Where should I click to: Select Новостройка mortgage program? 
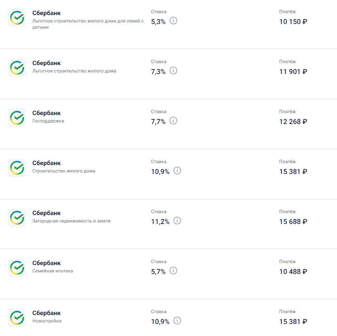[x=47, y=321]
